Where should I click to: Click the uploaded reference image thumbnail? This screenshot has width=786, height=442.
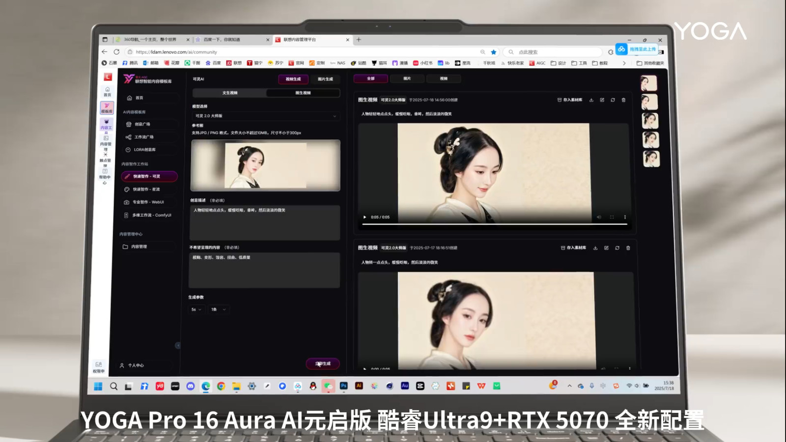(x=265, y=166)
